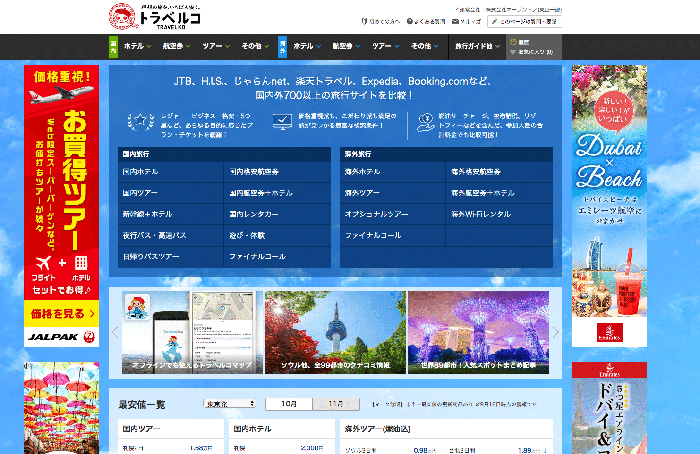Show the previous carousel slide
Screen dimensions: 700x454
pyautogui.click(x=115, y=332)
